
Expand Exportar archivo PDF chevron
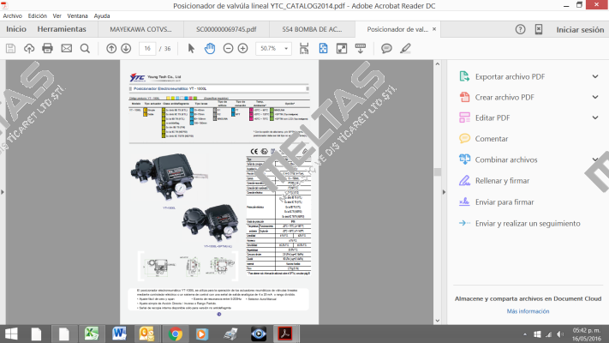pyautogui.click(x=595, y=76)
